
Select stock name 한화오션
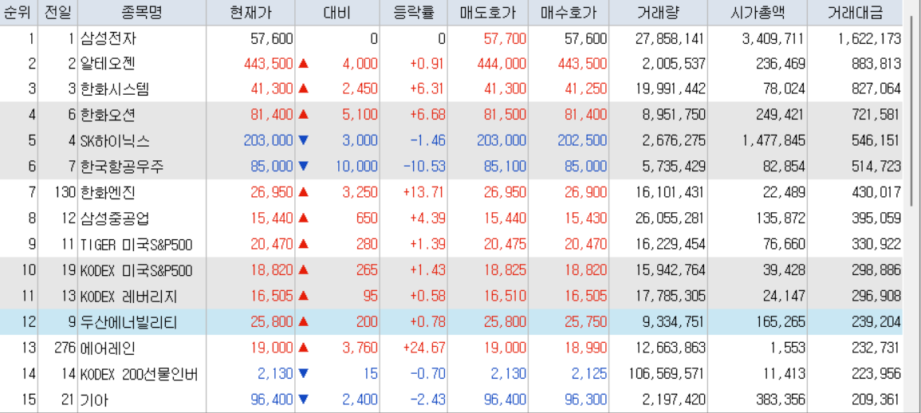coord(110,115)
